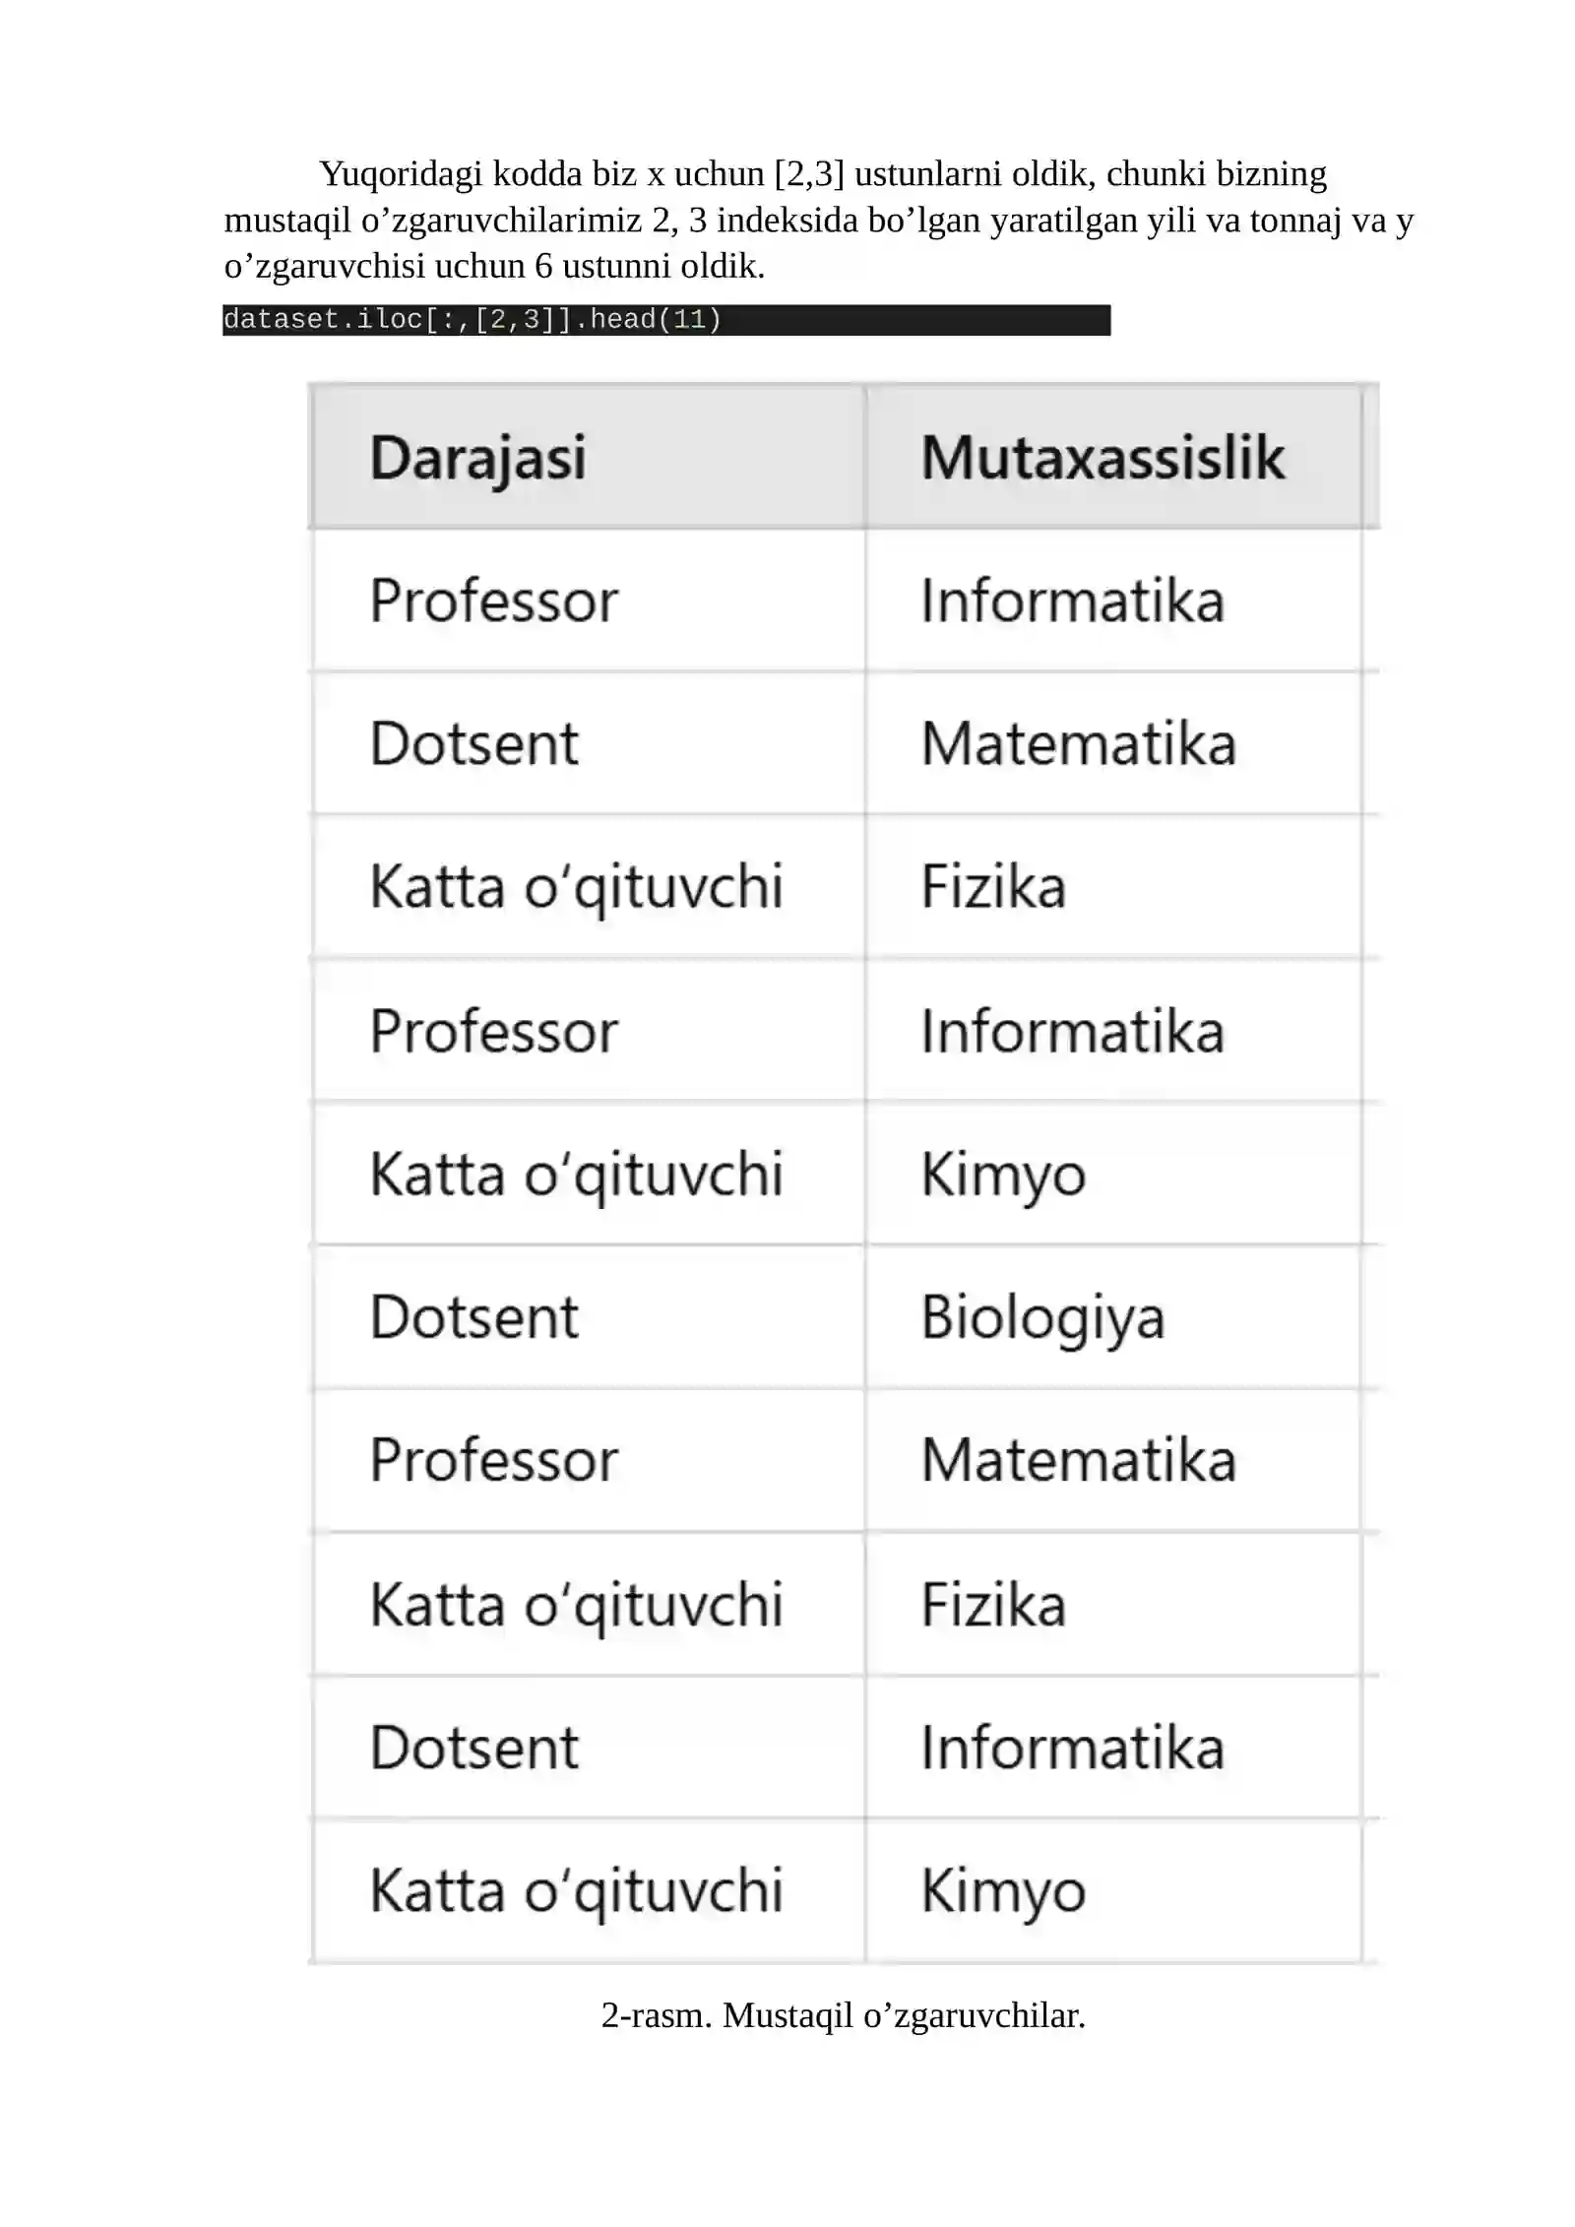Click the second Fizika cell

click(1113, 1604)
